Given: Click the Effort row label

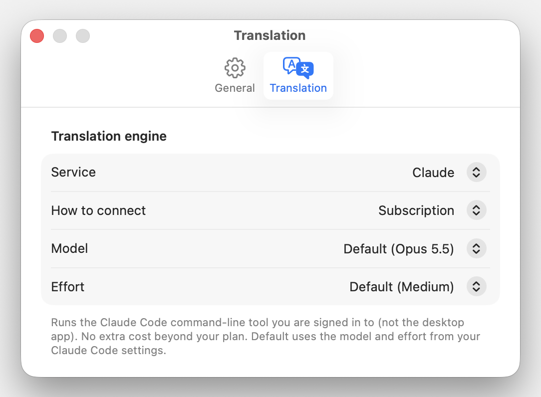Looking at the screenshot, I should [x=68, y=287].
